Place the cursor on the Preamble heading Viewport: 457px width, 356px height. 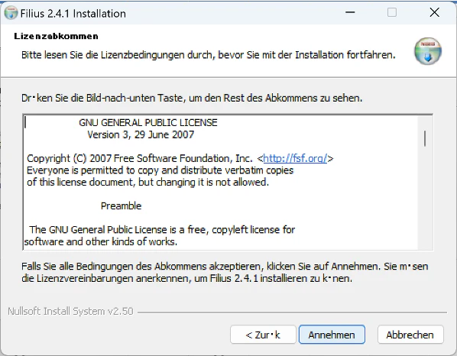[121, 206]
